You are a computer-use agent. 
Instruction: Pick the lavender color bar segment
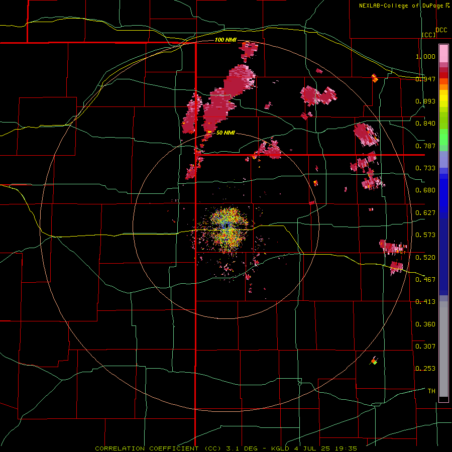[x=443, y=159]
